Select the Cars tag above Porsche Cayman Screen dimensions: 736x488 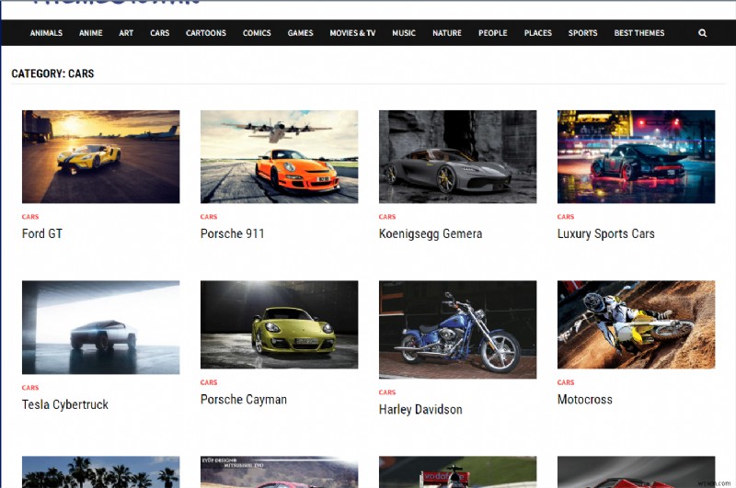[x=209, y=382]
